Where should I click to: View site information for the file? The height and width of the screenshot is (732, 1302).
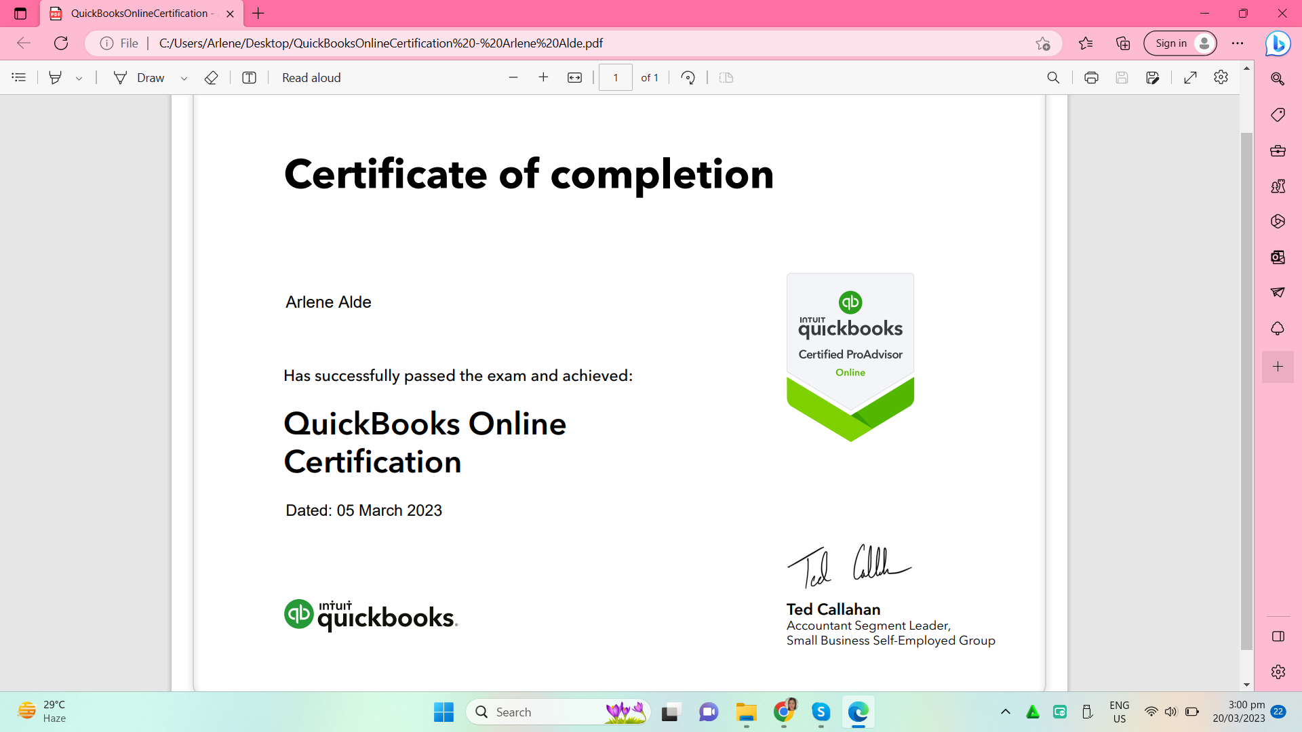(119, 43)
